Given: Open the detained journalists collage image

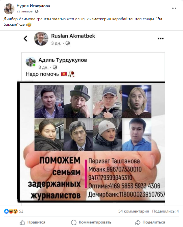Looking at the screenshot, I should tap(91, 142).
